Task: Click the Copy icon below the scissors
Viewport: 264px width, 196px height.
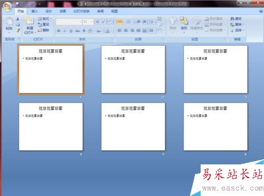Action: (18, 25)
